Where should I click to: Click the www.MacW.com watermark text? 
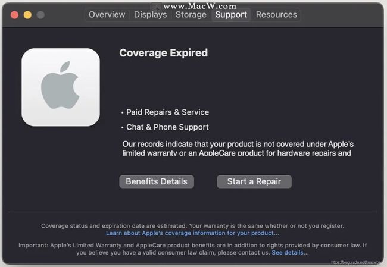pos(199,6)
